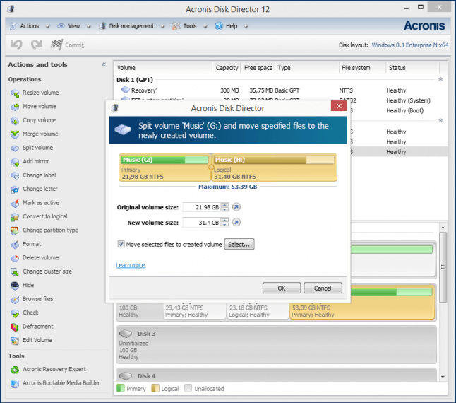
Task: Select the Defragment icon
Action: click(x=14, y=327)
